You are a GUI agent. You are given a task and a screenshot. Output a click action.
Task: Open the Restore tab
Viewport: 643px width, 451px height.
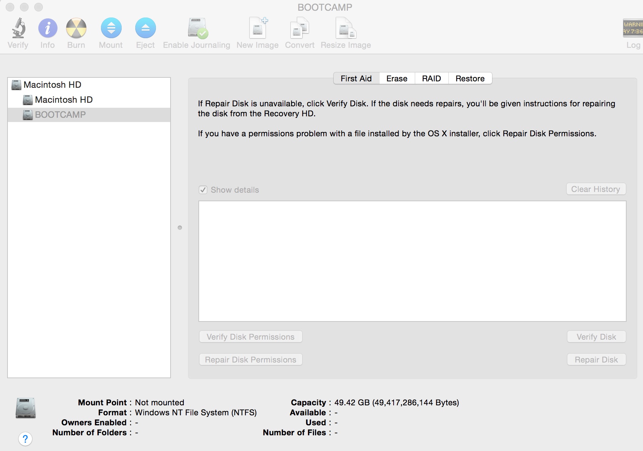[x=470, y=78]
